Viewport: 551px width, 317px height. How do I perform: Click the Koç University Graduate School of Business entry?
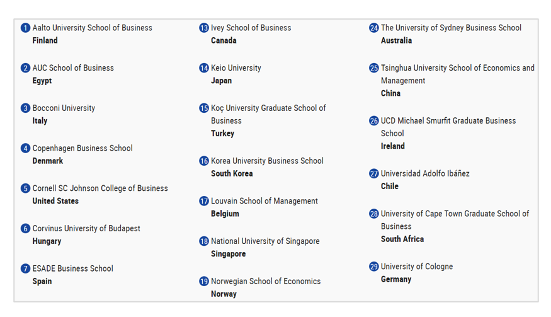(x=268, y=114)
